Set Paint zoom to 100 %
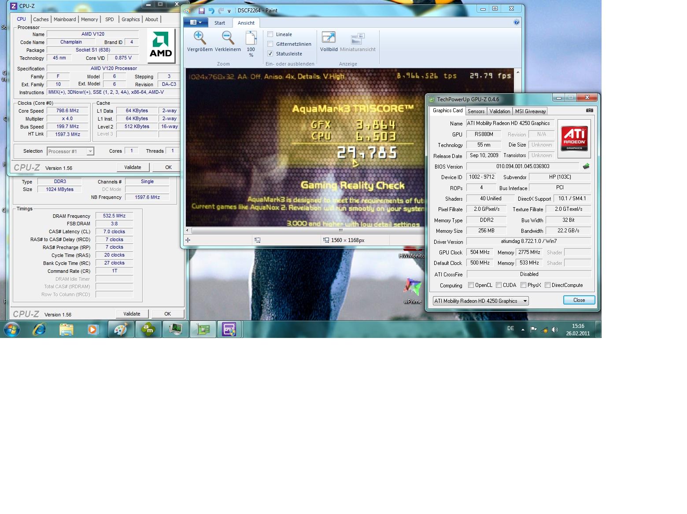Viewport: 687px width, 514px height. click(x=251, y=44)
